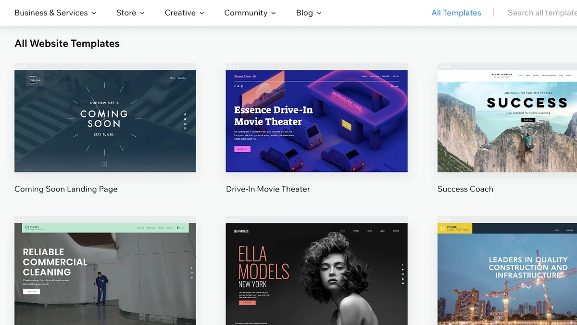Screen dimensions: 577x325
Task: Open the Blog menu
Action: click(x=308, y=13)
